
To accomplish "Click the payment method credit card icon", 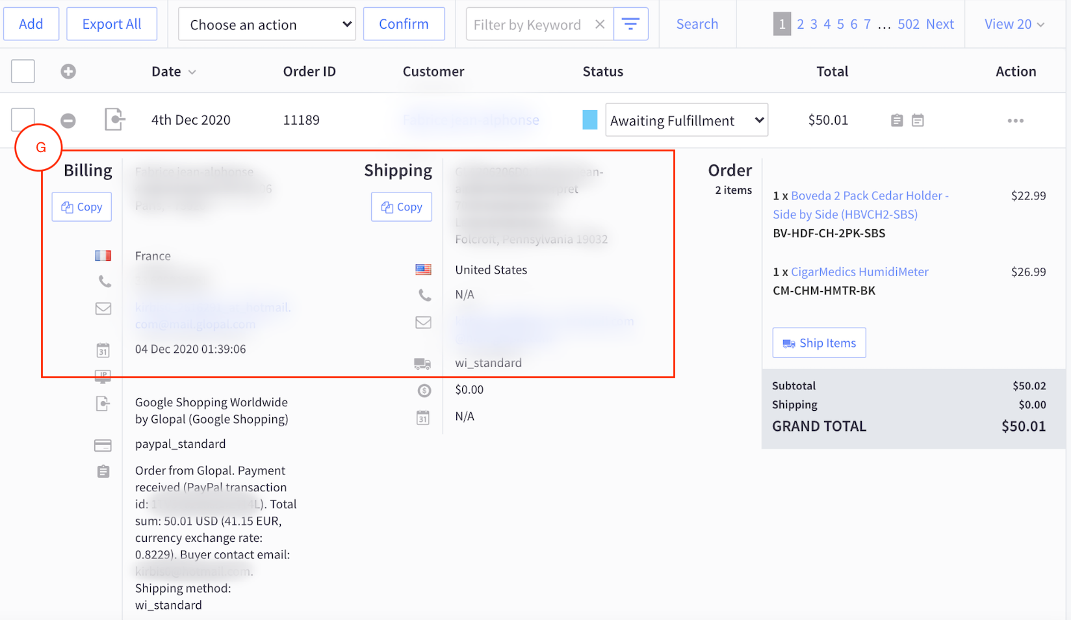I will (103, 446).
